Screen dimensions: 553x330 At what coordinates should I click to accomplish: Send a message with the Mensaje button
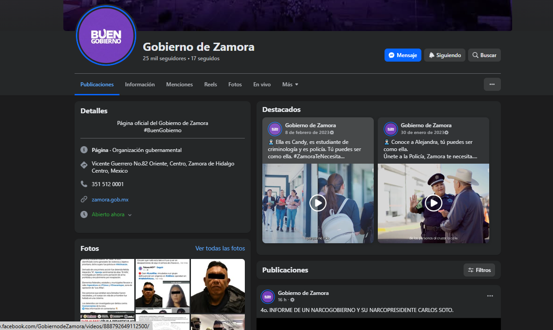(x=403, y=55)
